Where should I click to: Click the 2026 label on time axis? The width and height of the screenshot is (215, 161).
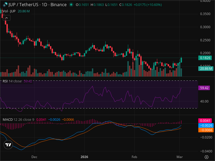coord(84,157)
